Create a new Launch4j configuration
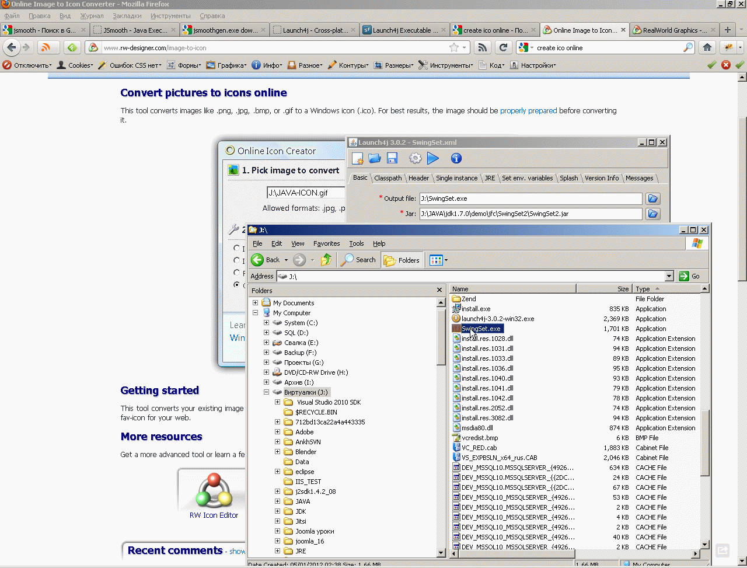747x568 pixels. pos(358,158)
